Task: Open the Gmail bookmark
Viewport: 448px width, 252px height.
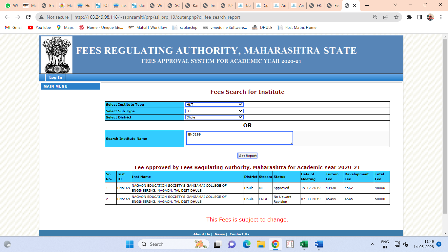Action: (x=14, y=28)
